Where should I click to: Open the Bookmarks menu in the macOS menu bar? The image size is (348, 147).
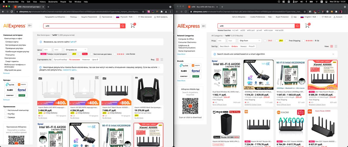pyautogui.click(x=53, y=2)
